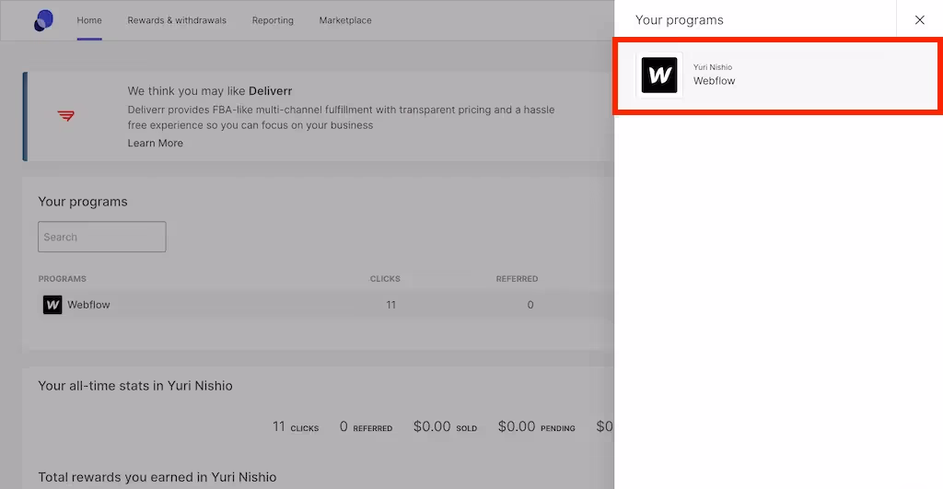943x489 pixels.
Task: Click the Deliverr logo icon
Action: (65, 115)
